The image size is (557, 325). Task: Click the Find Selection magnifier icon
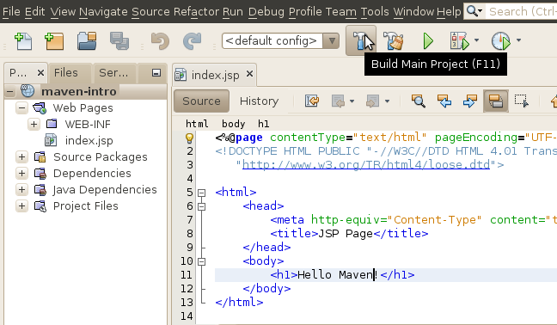coord(419,101)
